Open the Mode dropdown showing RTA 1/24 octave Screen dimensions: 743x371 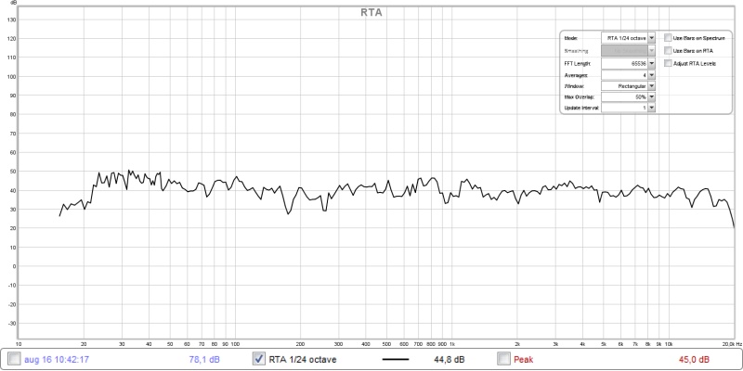(629, 38)
